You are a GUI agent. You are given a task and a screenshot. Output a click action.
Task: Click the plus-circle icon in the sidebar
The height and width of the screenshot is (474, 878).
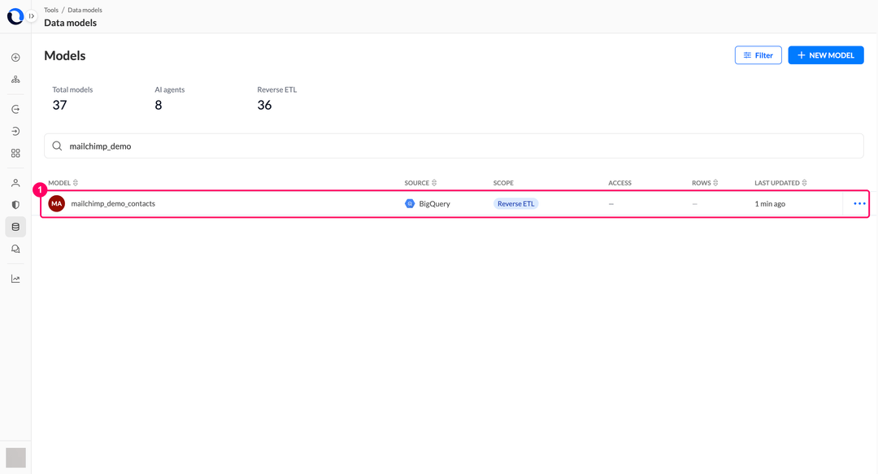click(15, 58)
